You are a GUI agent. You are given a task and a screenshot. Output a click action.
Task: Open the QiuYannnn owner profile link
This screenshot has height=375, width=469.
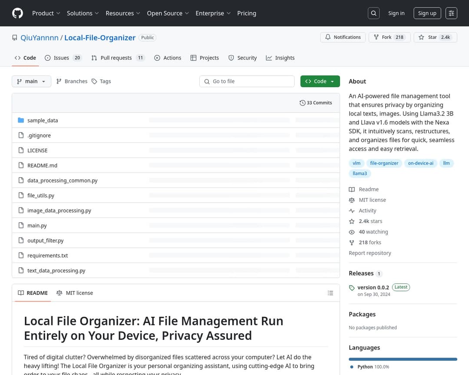pyautogui.click(x=40, y=38)
